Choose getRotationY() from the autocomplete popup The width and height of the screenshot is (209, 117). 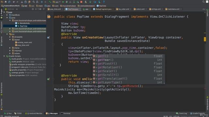[x=129, y=67]
